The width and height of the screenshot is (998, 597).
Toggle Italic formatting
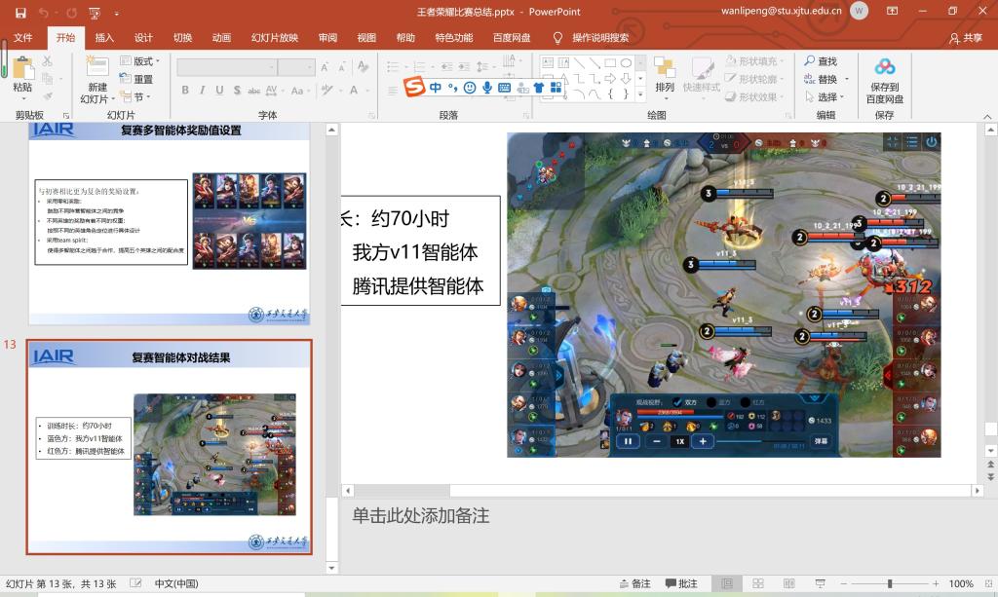tap(202, 91)
